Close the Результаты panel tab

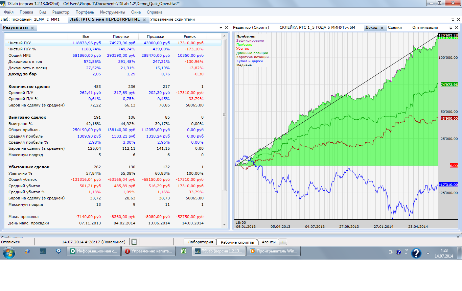click(32, 28)
